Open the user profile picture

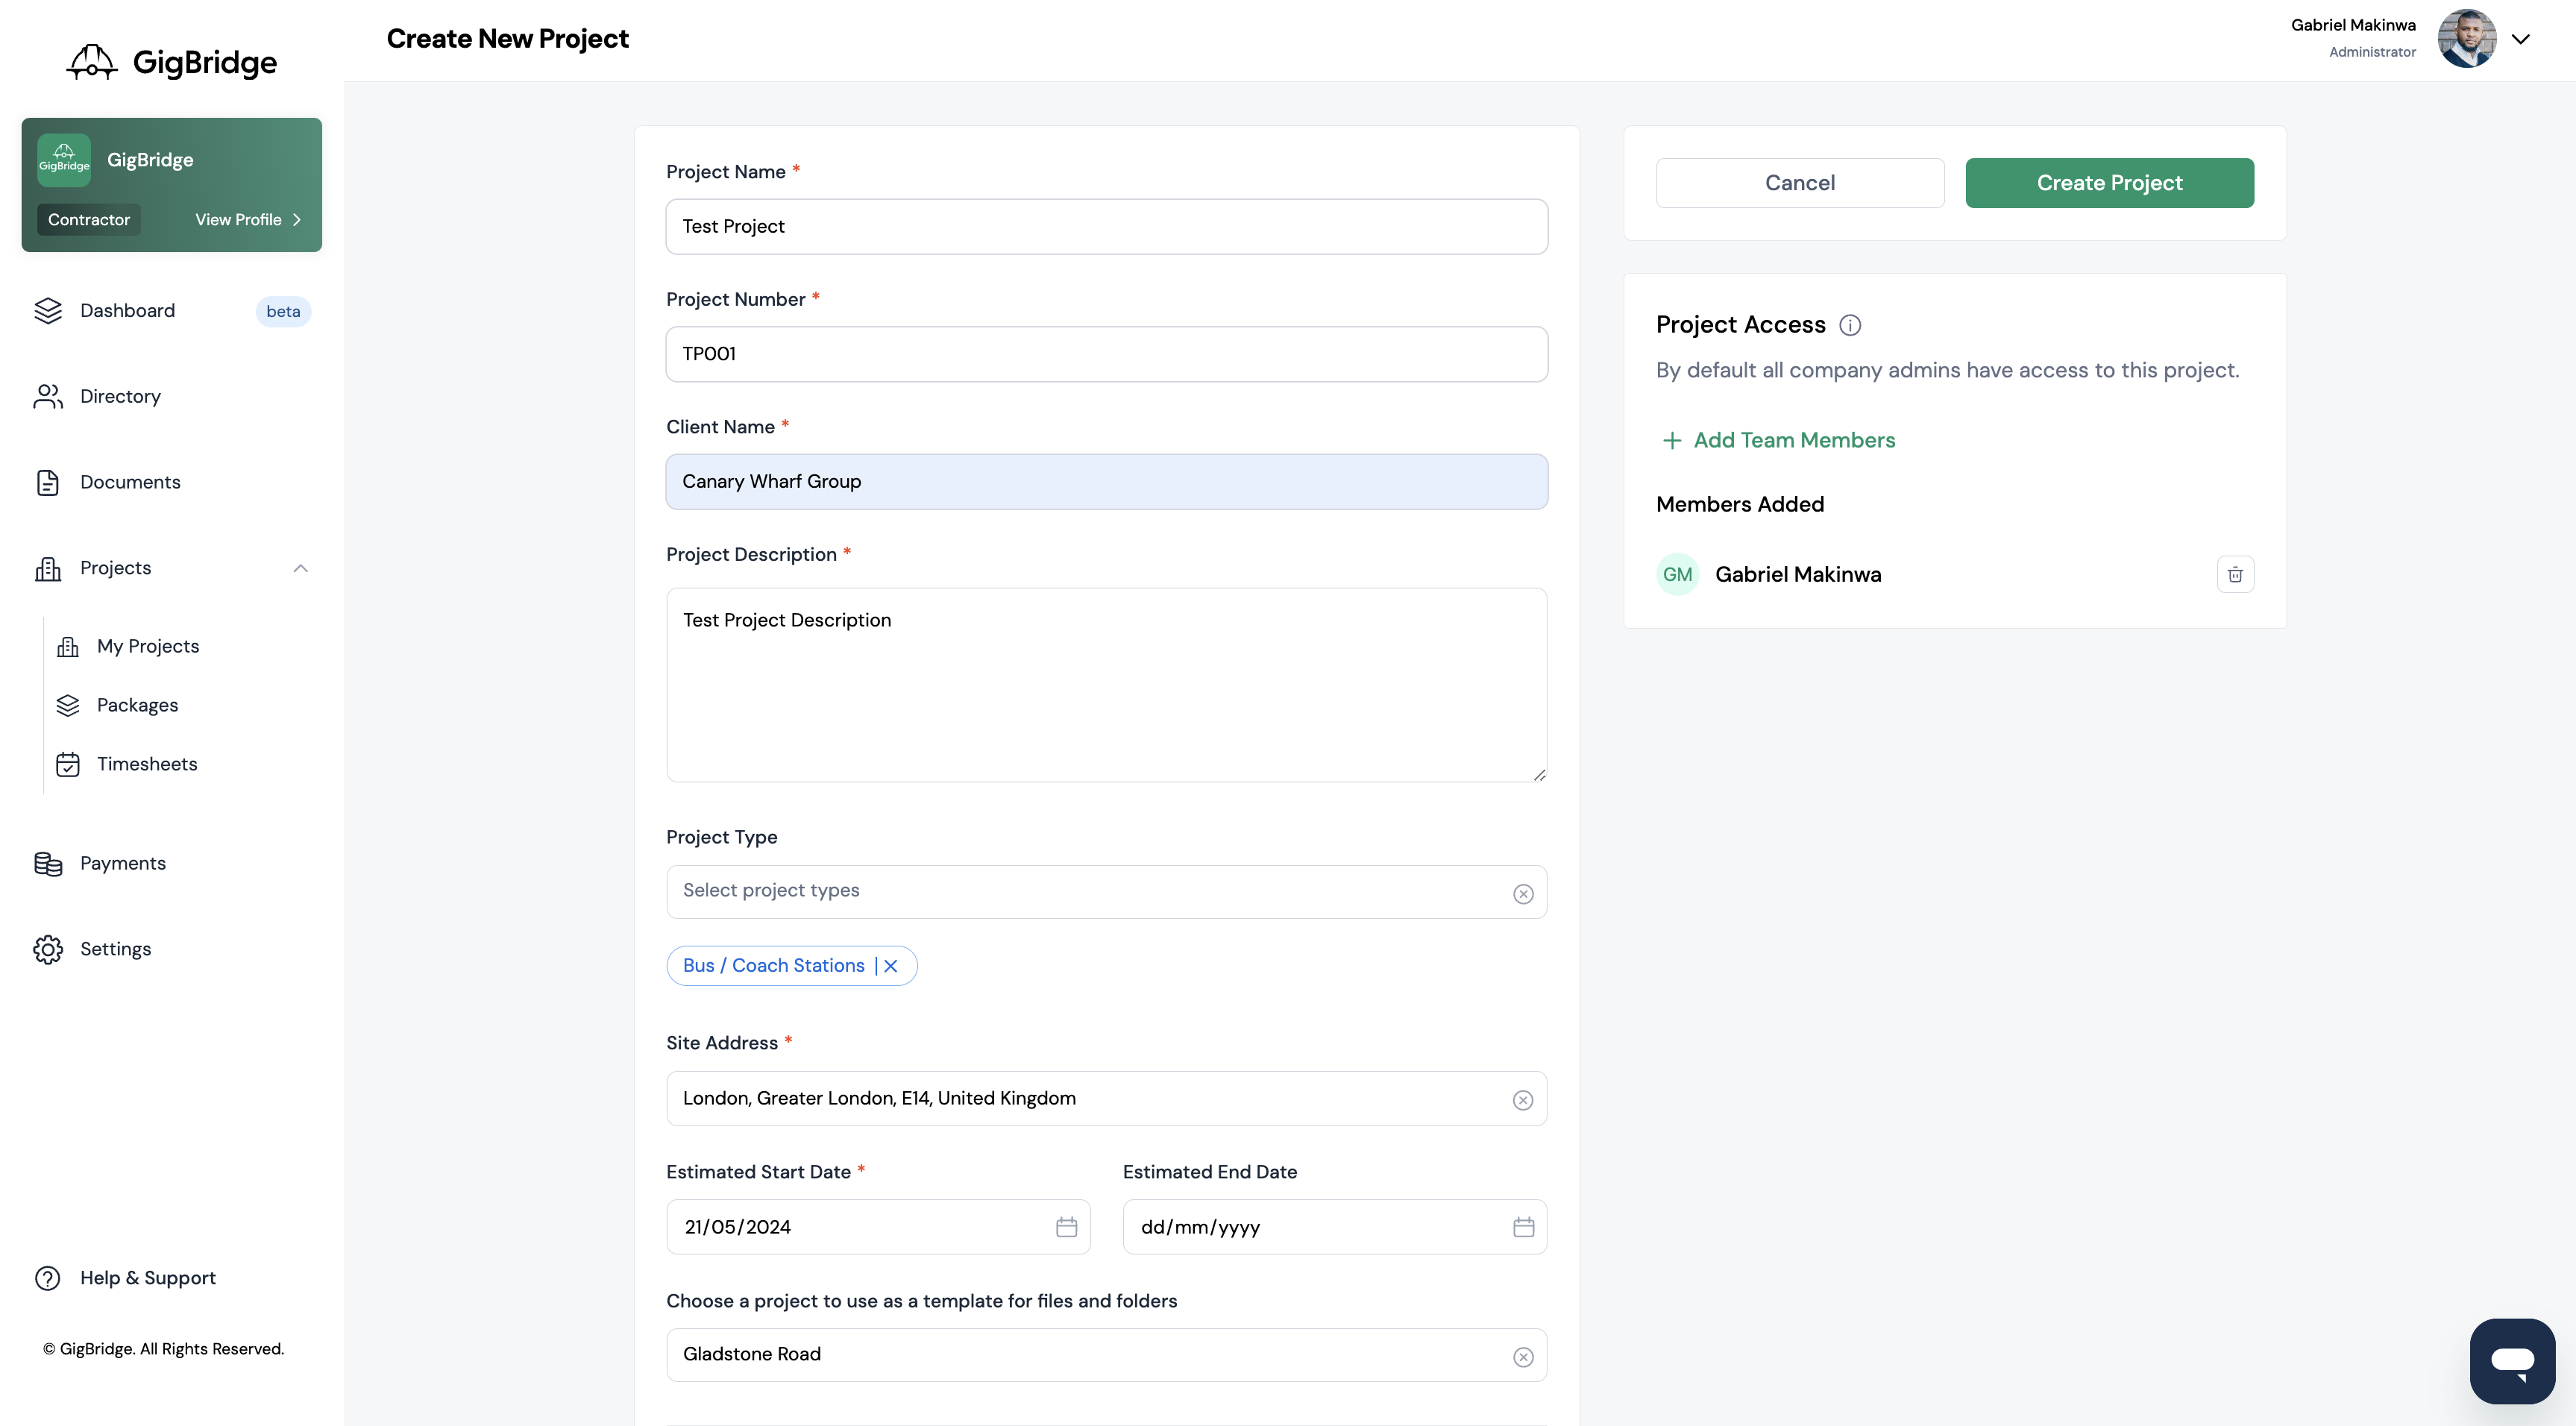pos(2467,39)
